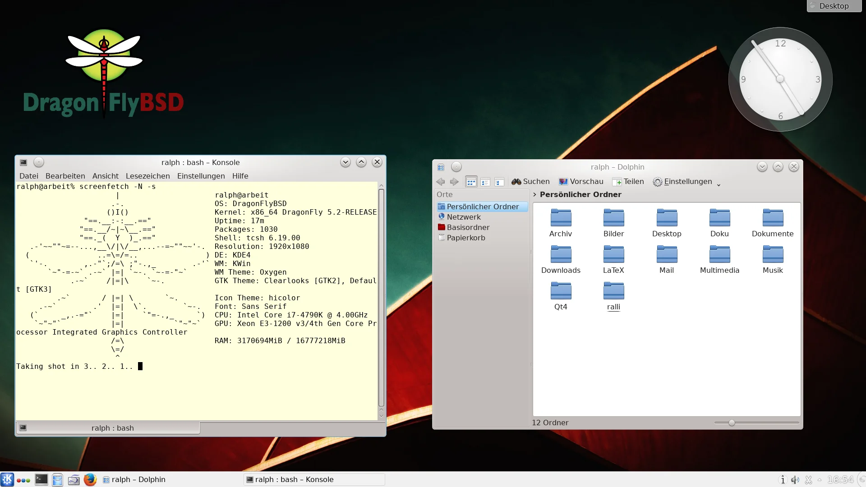Viewport: 866px width, 487px height.
Task: Click Konsole vertical scrollbar handle
Action: (x=381, y=298)
